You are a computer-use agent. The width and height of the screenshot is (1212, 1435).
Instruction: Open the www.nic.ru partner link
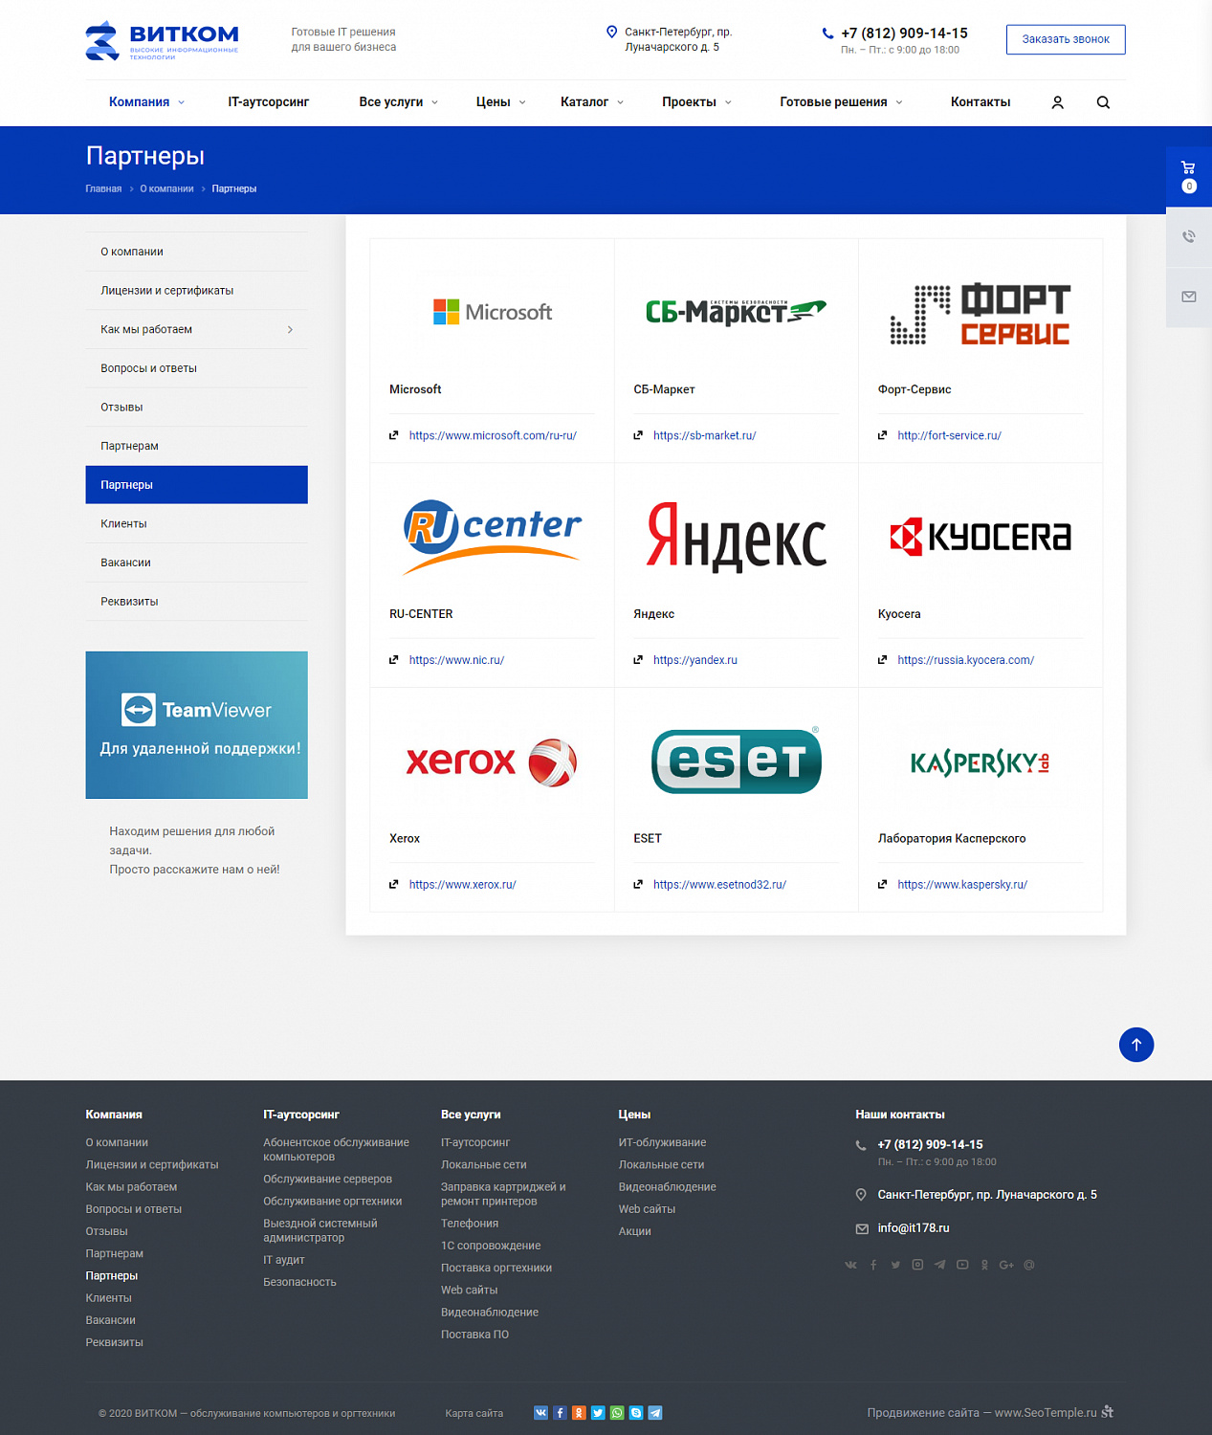tap(456, 660)
